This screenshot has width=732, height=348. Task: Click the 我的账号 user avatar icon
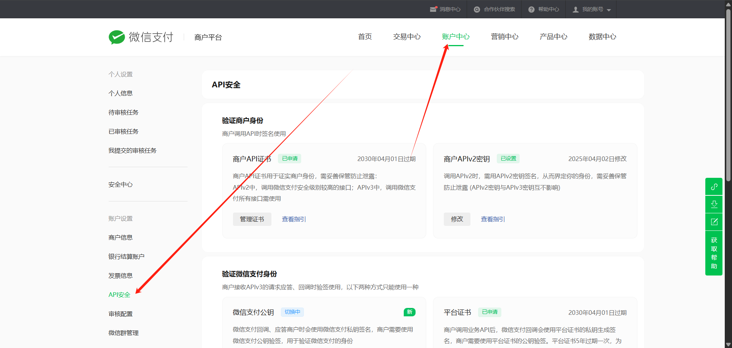(x=575, y=10)
